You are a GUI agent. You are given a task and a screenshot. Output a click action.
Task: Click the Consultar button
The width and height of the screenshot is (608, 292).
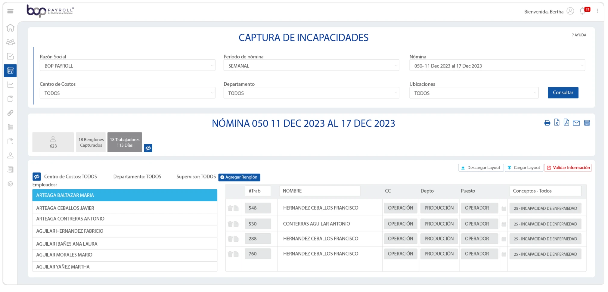563,93
